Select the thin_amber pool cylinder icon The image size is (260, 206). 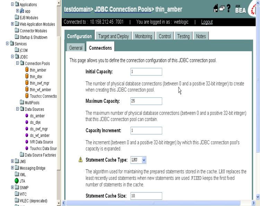[27, 70]
